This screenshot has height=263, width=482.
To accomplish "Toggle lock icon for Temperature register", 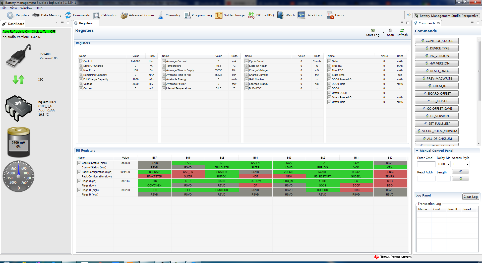I will point(164,66).
